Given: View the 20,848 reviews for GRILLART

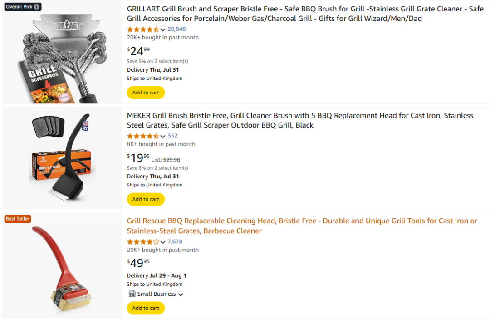Looking at the screenshot, I should coord(176,29).
